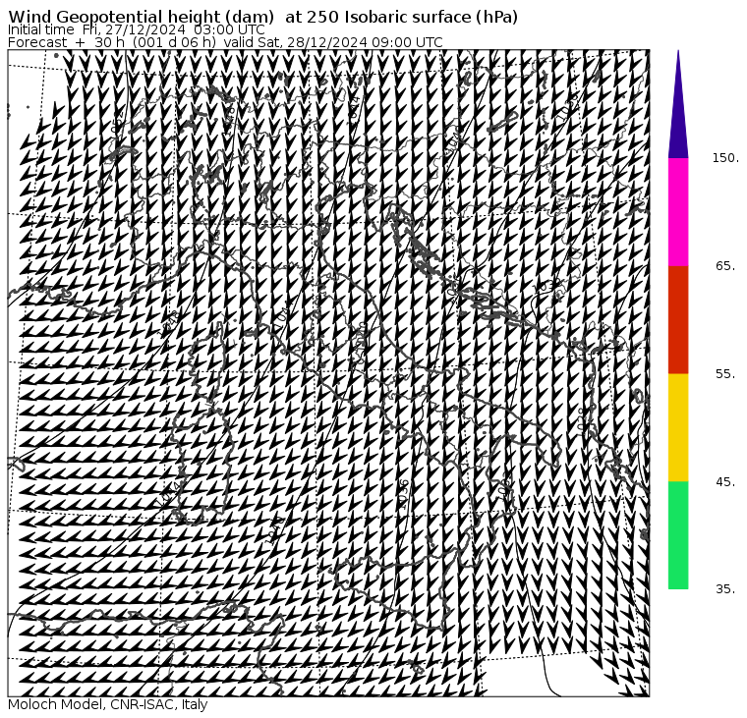Click the purple triangle atop the color bar
This screenshot has height=718, width=747.
678,105
